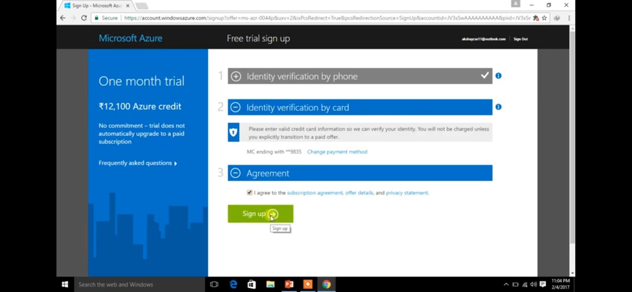Open the offer details link

click(x=359, y=193)
